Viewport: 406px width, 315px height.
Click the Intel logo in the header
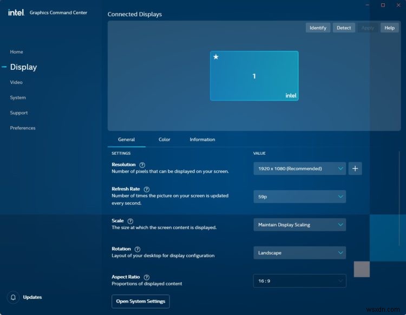[16, 12]
